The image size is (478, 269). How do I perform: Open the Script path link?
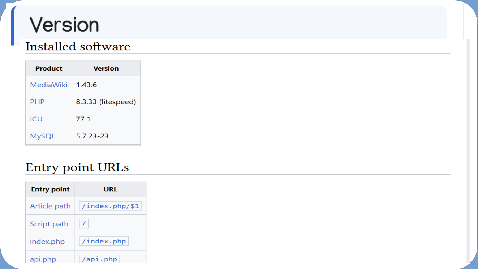point(49,224)
